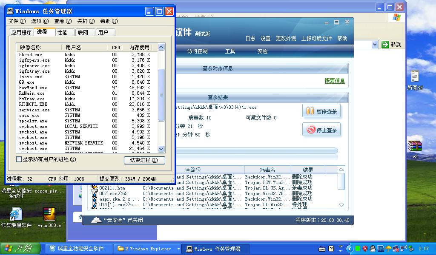Image resolution: width=436 pixels, height=255 pixels.
Task: Click the Realtek audio blue tray icon
Action: pyautogui.click(x=381, y=249)
